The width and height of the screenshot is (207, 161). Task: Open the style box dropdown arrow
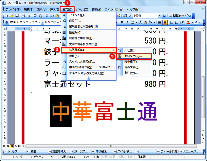coord(42,22)
